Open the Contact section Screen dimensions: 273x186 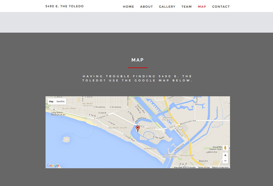click(x=221, y=7)
